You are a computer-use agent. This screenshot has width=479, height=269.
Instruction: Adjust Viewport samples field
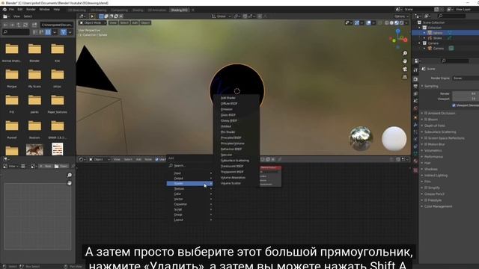pos(466,99)
